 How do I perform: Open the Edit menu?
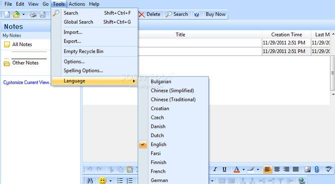coord(20,4)
